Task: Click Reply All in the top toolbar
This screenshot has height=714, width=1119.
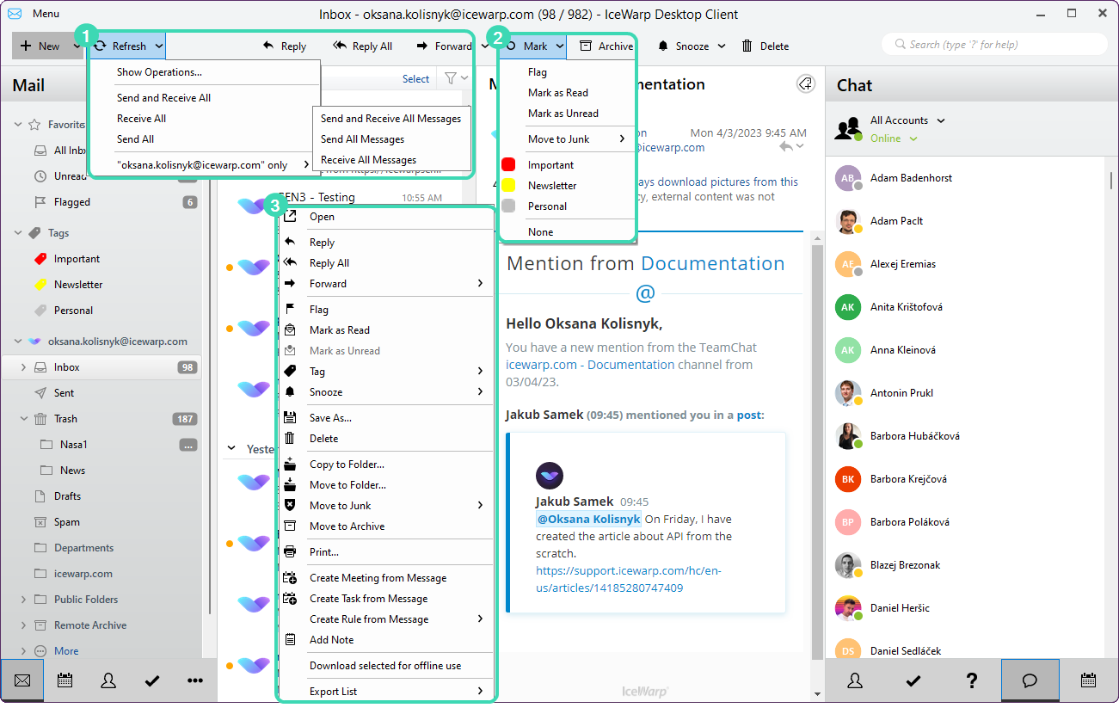Action: pyautogui.click(x=362, y=46)
